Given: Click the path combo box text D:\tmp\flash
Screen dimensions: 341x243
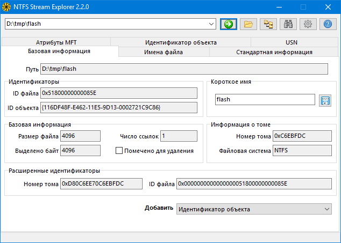Looking at the screenshot, I should click(24, 24).
